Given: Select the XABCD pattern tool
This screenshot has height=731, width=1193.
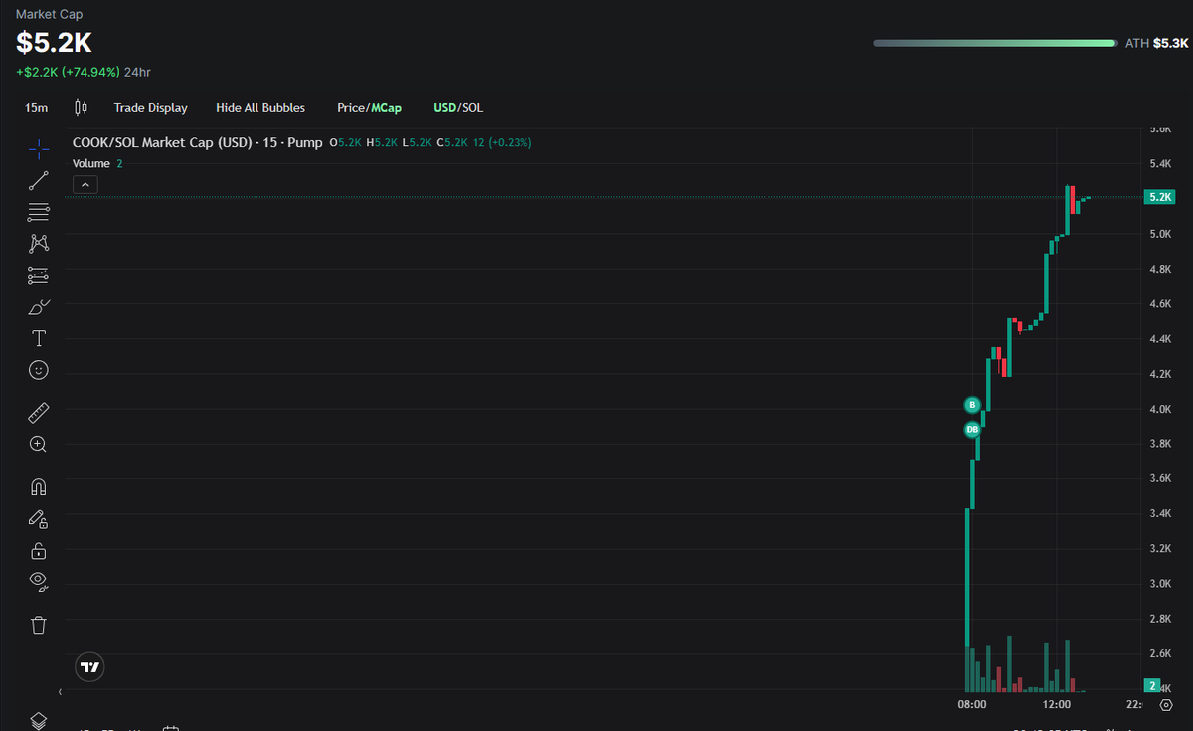Looking at the screenshot, I should (38, 243).
